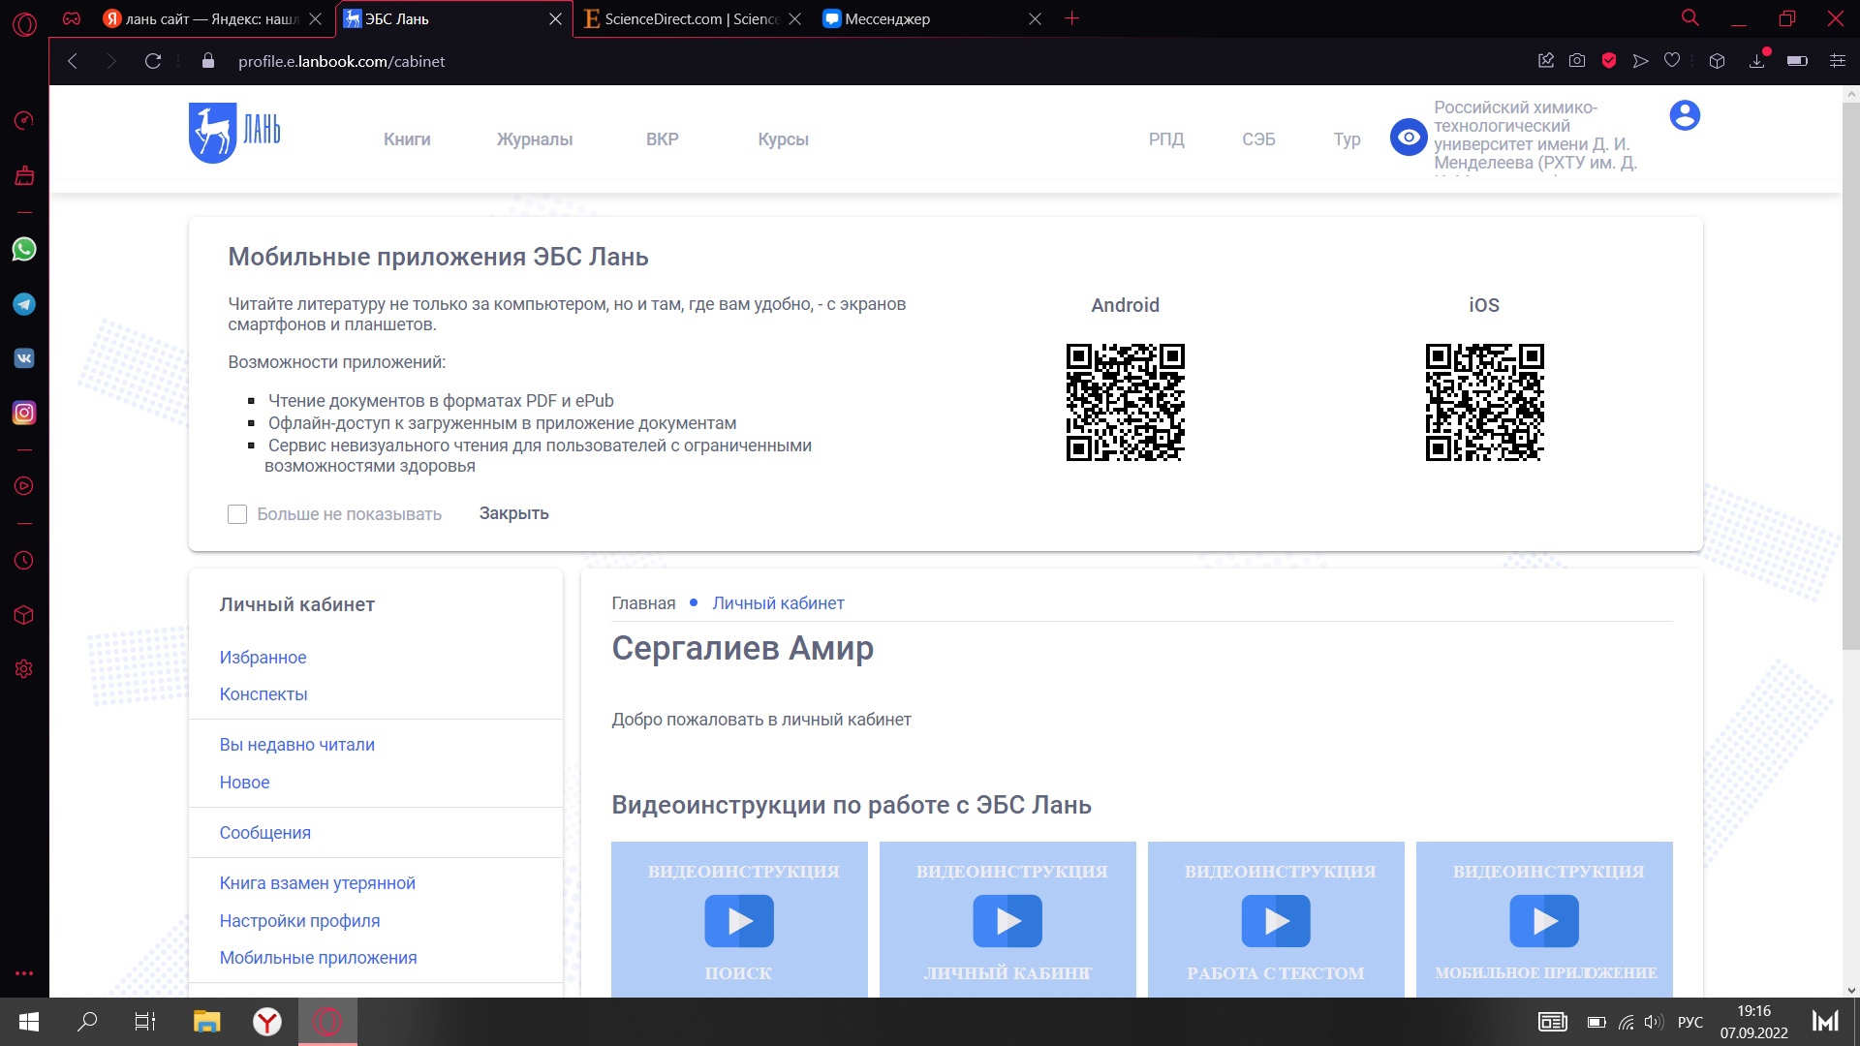
Task: Open Easy Setup sliders icon
Action: (x=1837, y=61)
